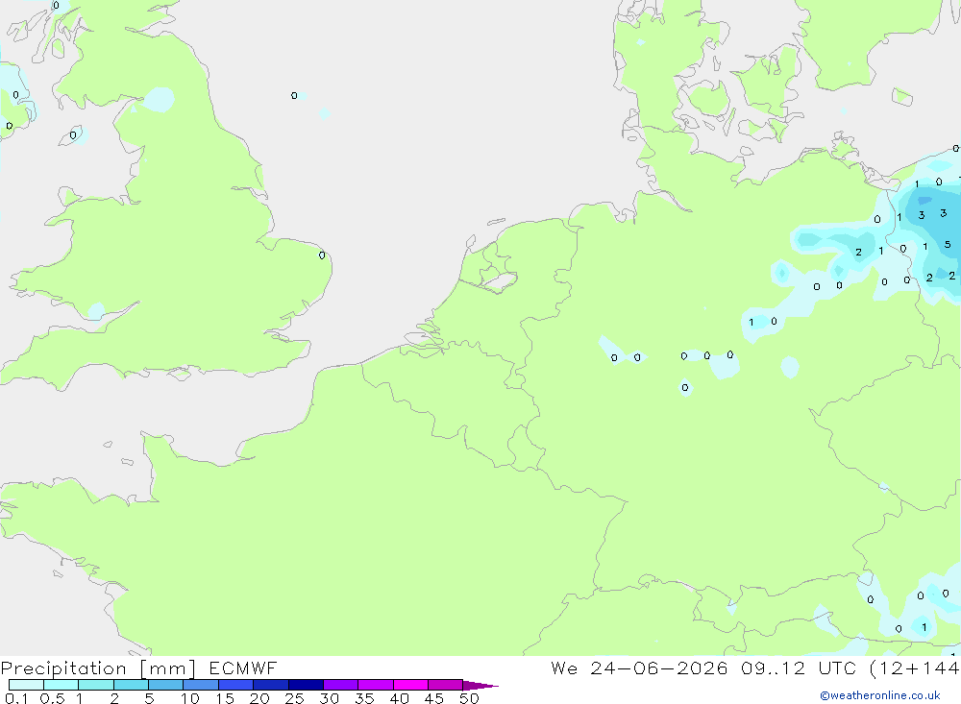The image size is (961, 704).
Task: Choose the magenta swatch between 40 and 45
Action: 410,685
